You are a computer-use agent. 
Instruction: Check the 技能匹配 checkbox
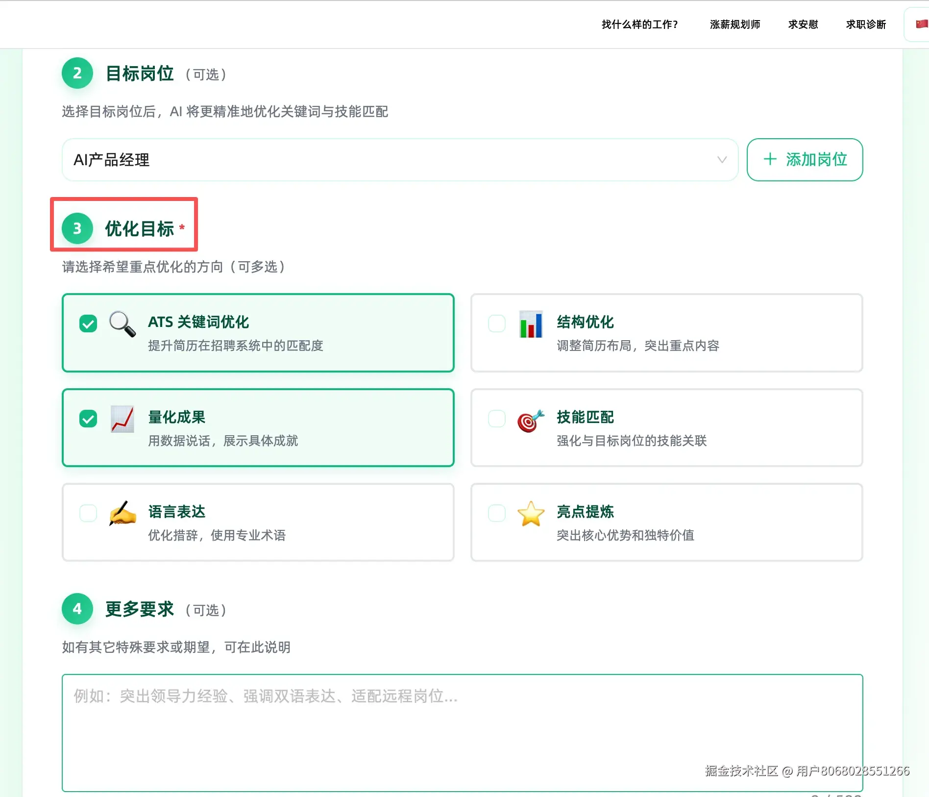(497, 419)
